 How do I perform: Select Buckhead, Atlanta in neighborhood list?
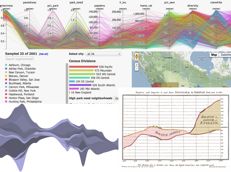[x=20, y=83]
